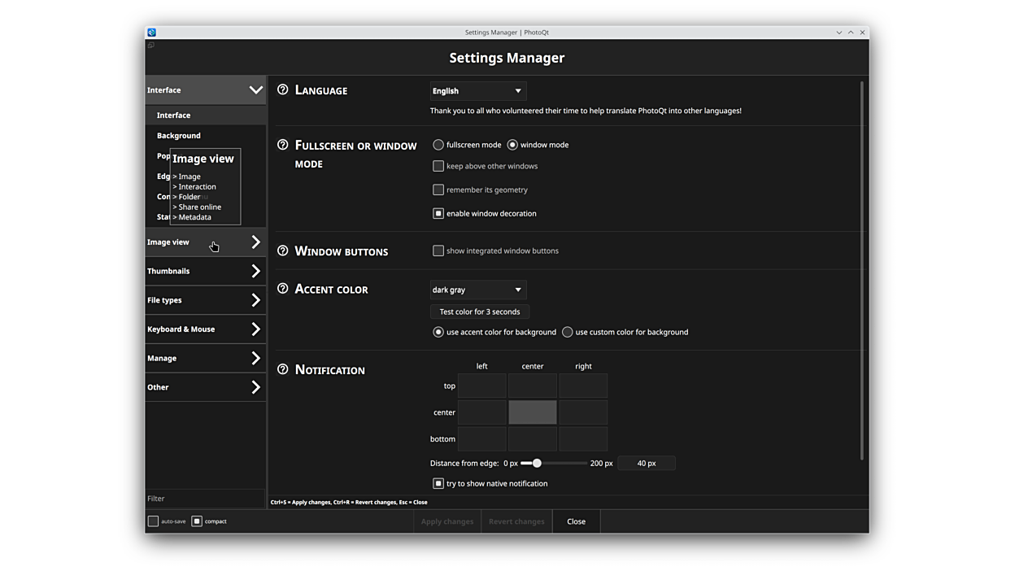Click the PhotoQt app icon in title bar

[151, 33]
